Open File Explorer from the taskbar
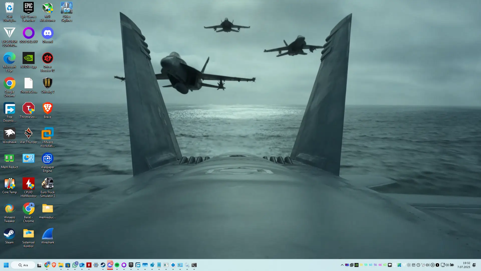Screen dimensions: 481x271 pyautogui.click(x=61, y=265)
